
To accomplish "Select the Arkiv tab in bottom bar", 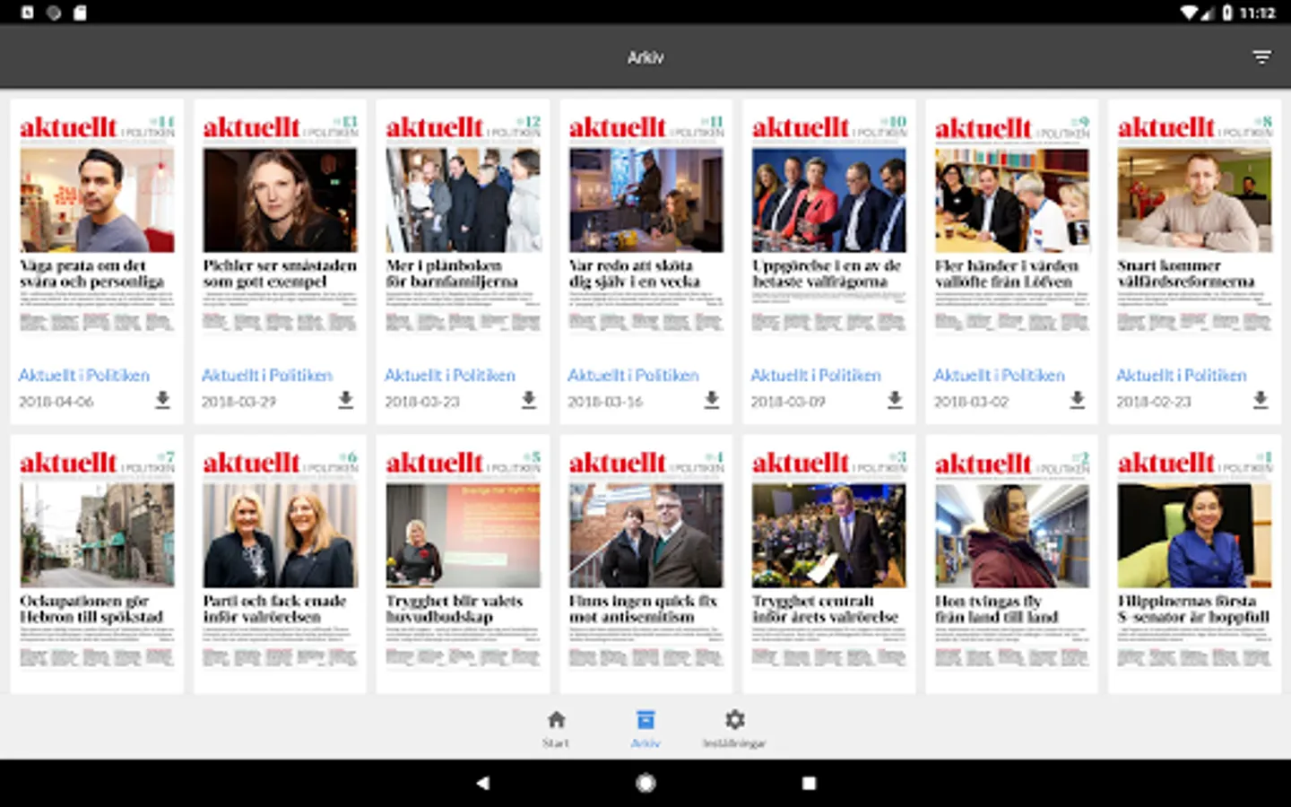I will pos(645,729).
